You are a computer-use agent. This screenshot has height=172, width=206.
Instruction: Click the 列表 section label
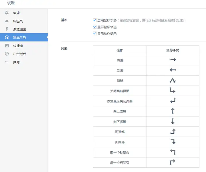coord(64,48)
